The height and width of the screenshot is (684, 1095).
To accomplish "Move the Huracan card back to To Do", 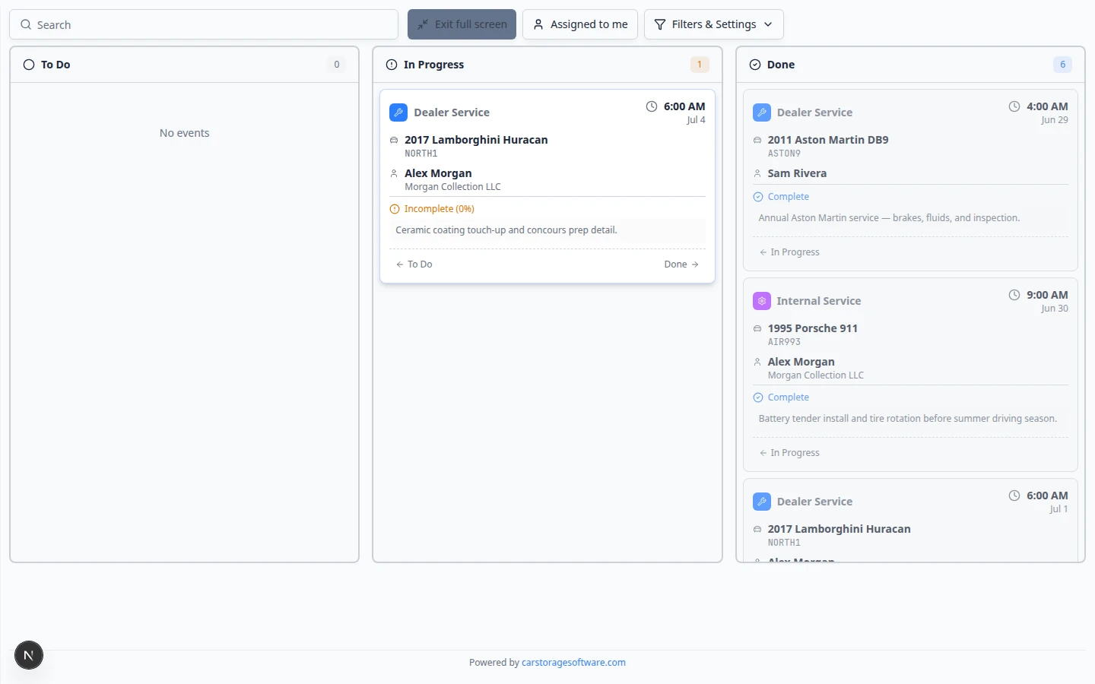I will point(414,264).
